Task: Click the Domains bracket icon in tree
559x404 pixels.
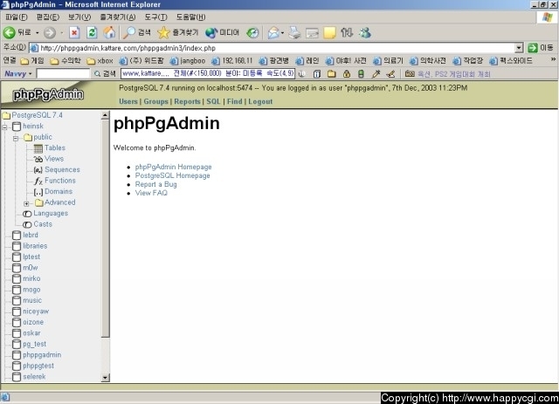Action: [x=38, y=192]
